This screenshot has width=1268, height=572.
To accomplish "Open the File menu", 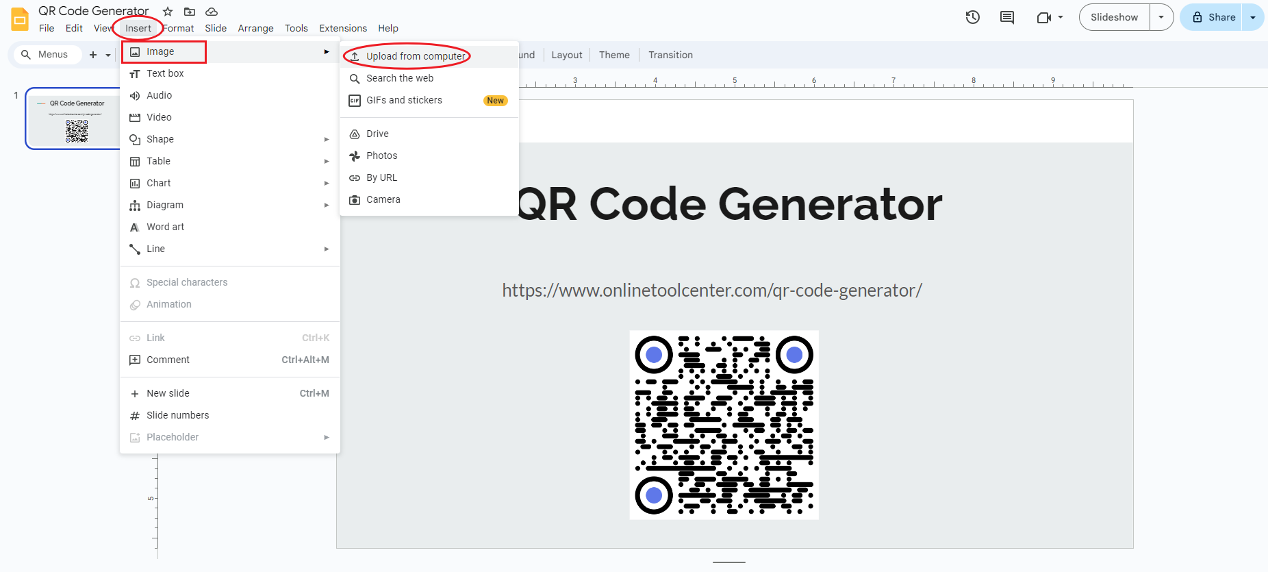I will [47, 28].
